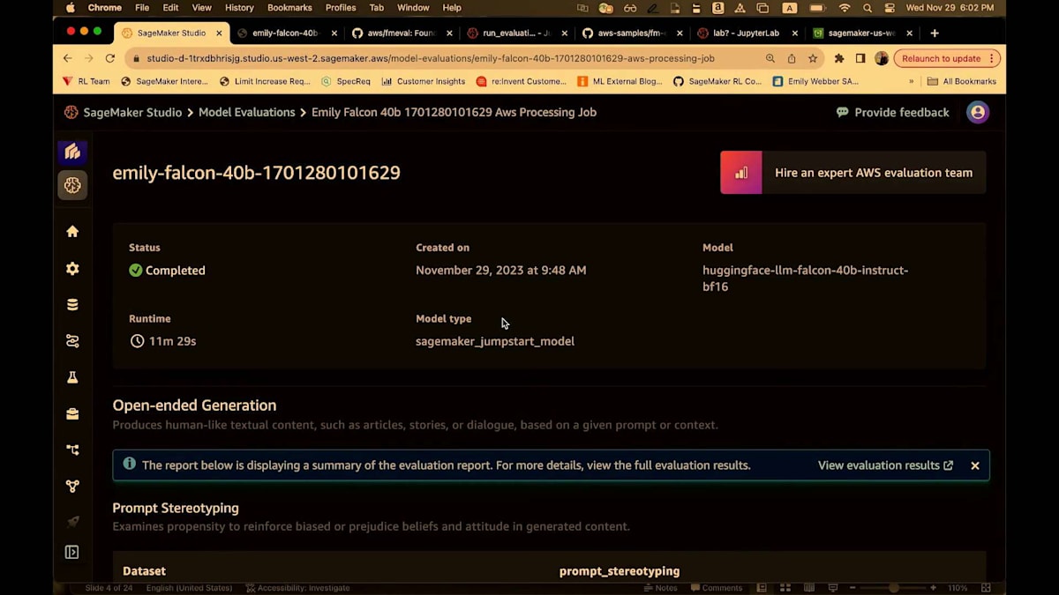The image size is (1059, 595).
Task: Open the All Bookmarks folder
Action: pos(962,81)
